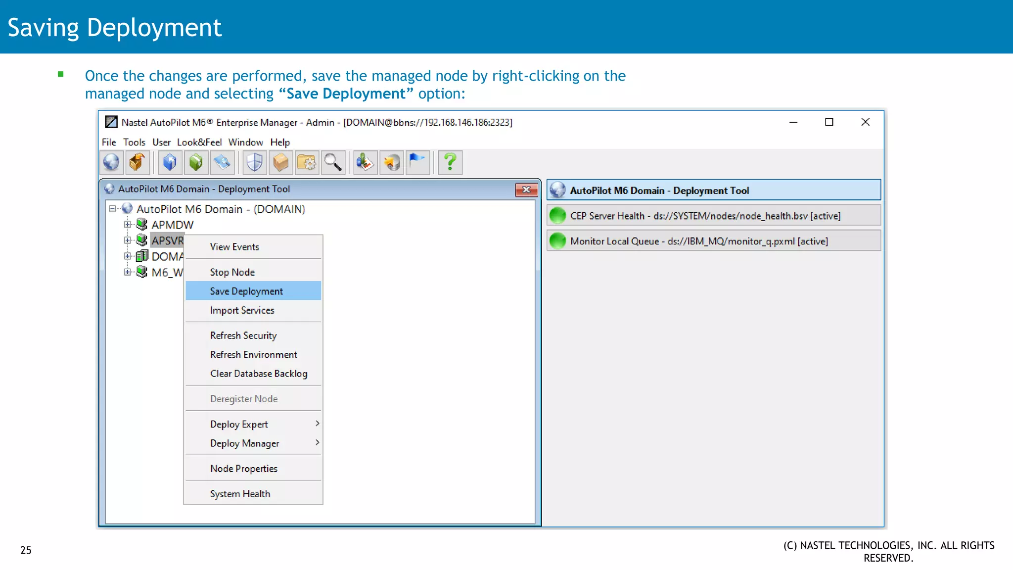Open the Help menu

pos(280,142)
